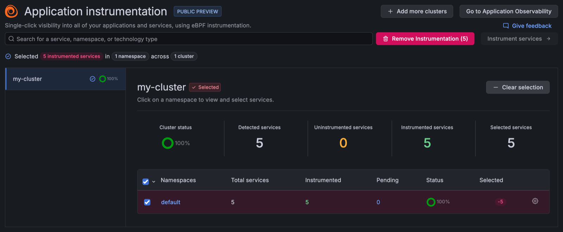Viewport: 563px width, 232px height.
Task: Click the Cluster status 100% ring
Action: coord(167,143)
